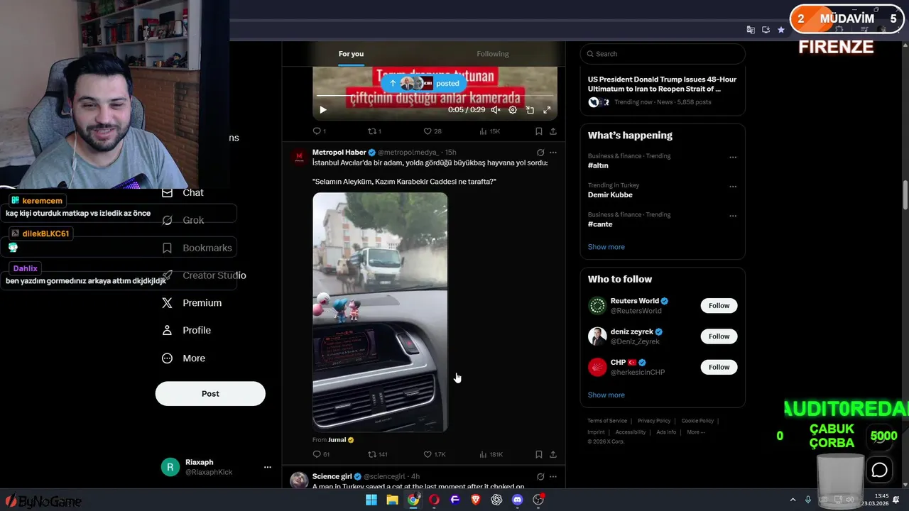Open the chat bubble overlay icon
Image resolution: width=909 pixels, height=511 pixels.
pyautogui.click(x=880, y=470)
